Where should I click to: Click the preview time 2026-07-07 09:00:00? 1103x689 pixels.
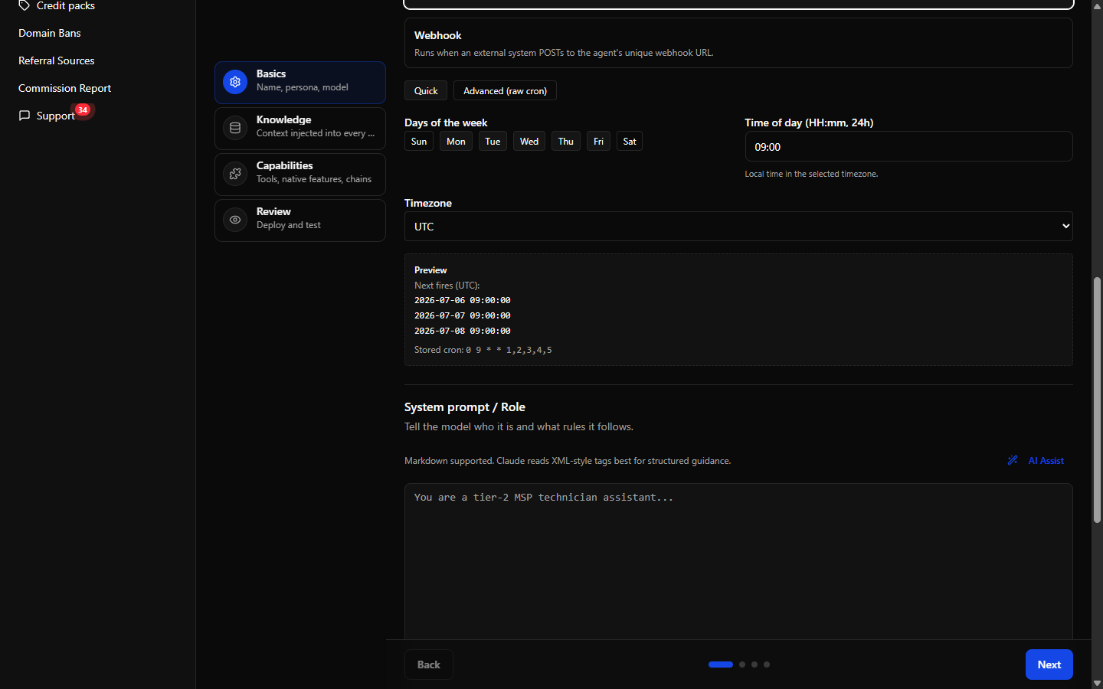click(x=463, y=315)
